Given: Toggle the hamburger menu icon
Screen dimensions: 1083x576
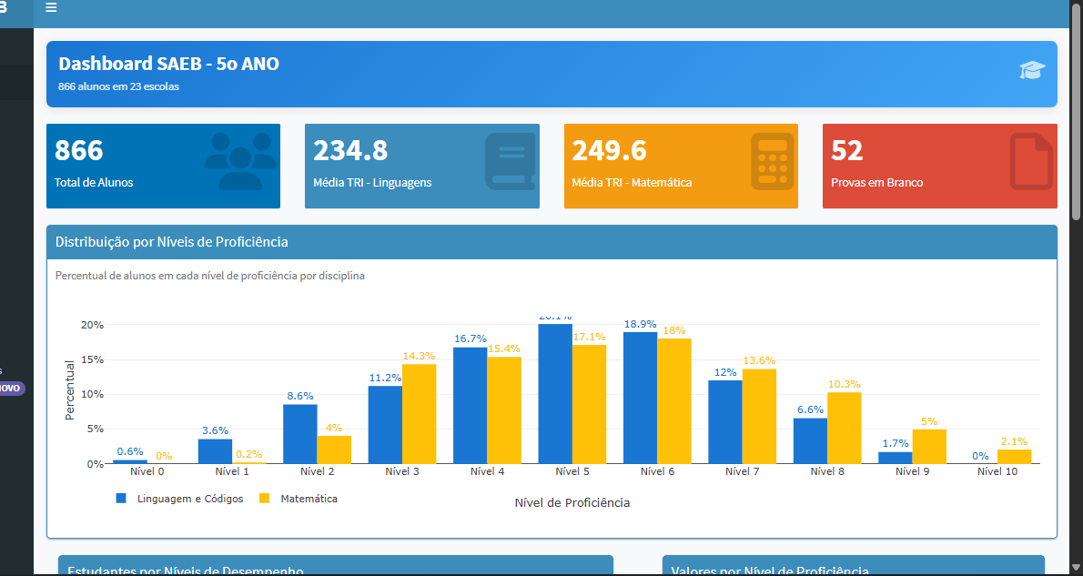Looking at the screenshot, I should tap(51, 7).
